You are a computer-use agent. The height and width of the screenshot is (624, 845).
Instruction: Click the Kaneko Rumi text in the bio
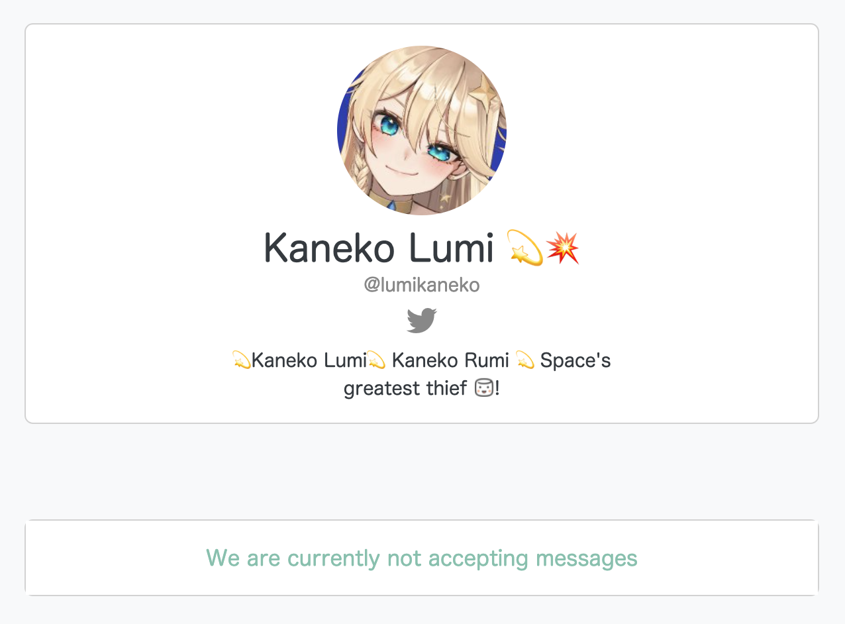tap(450, 361)
